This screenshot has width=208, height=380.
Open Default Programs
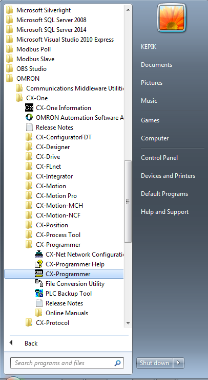[164, 194]
